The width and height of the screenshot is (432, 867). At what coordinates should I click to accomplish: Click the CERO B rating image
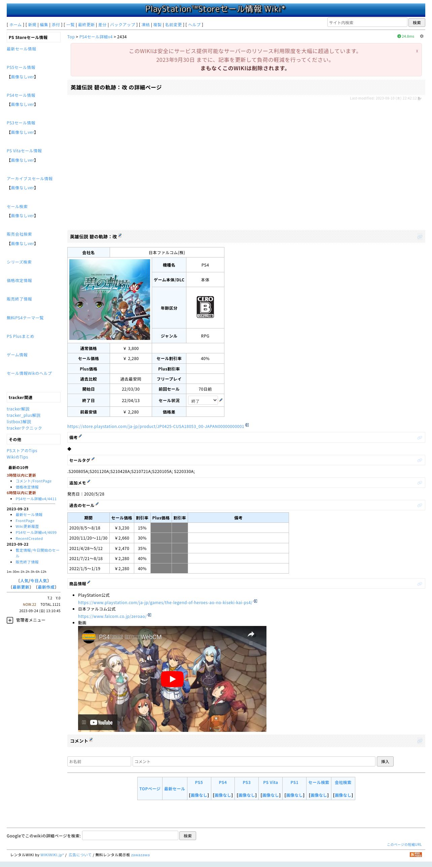tap(205, 307)
